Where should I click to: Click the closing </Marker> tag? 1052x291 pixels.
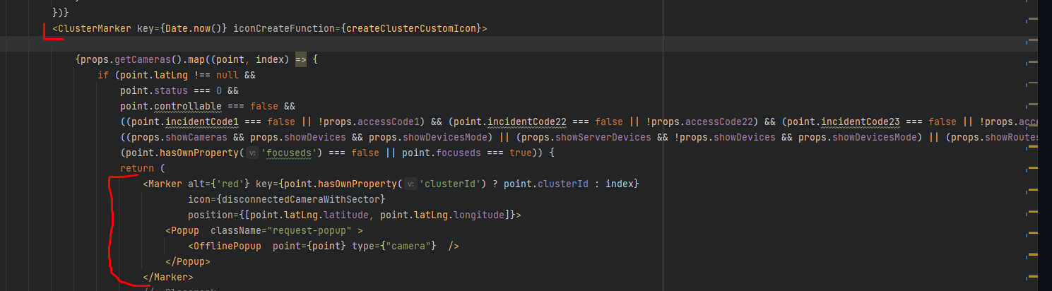point(168,277)
